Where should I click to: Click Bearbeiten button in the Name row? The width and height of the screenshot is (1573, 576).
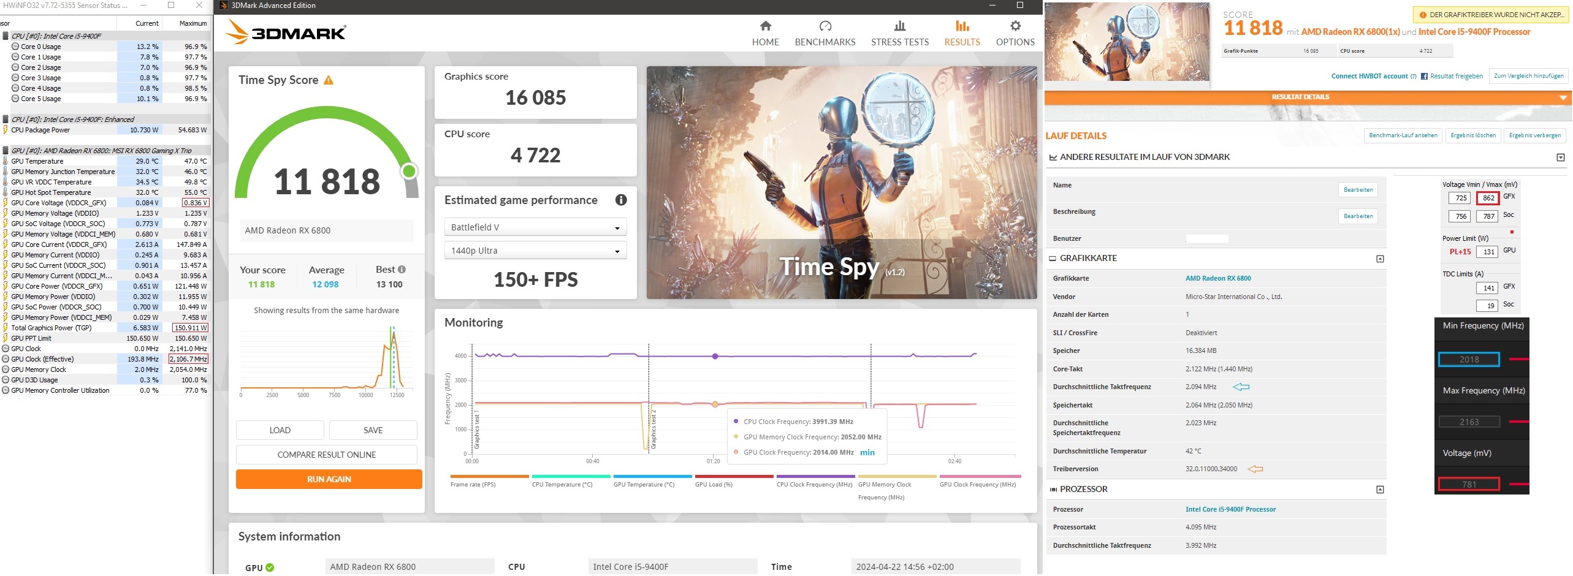1358,190
